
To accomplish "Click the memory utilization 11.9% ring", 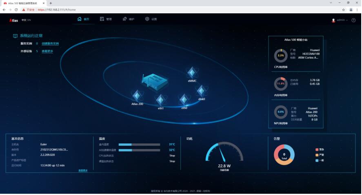I will (x=281, y=83).
